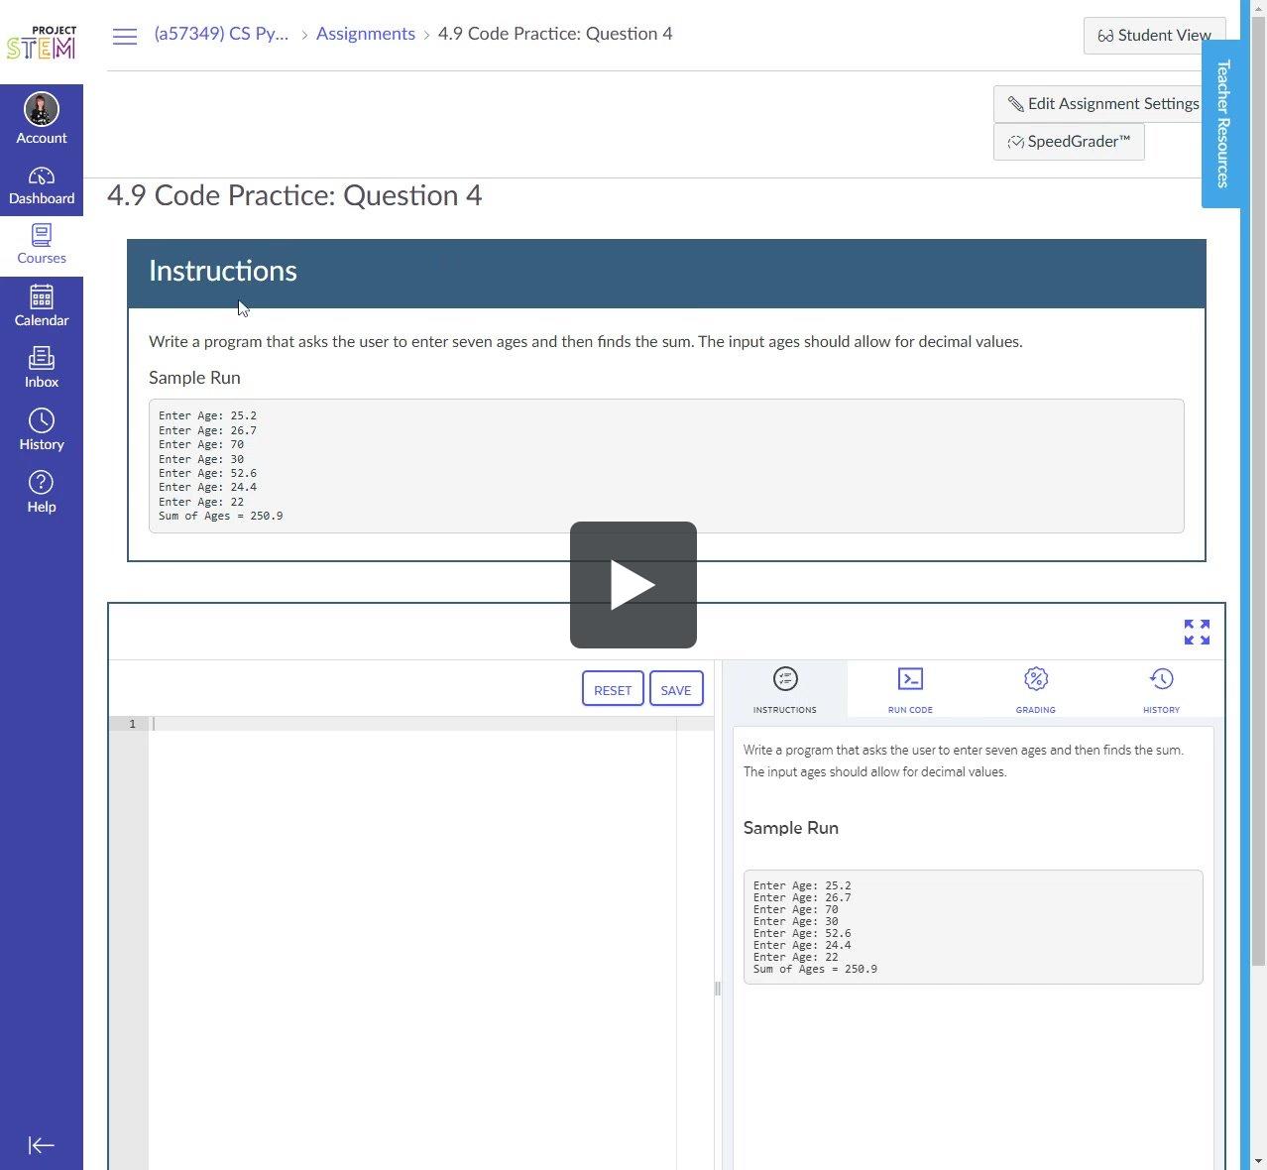The image size is (1267, 1170).
Task: Open the Help menu
Action: (42, 493)
